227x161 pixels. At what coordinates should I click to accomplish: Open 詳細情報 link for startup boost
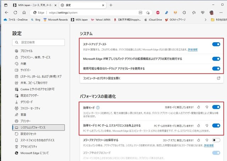tap(193, 50)
